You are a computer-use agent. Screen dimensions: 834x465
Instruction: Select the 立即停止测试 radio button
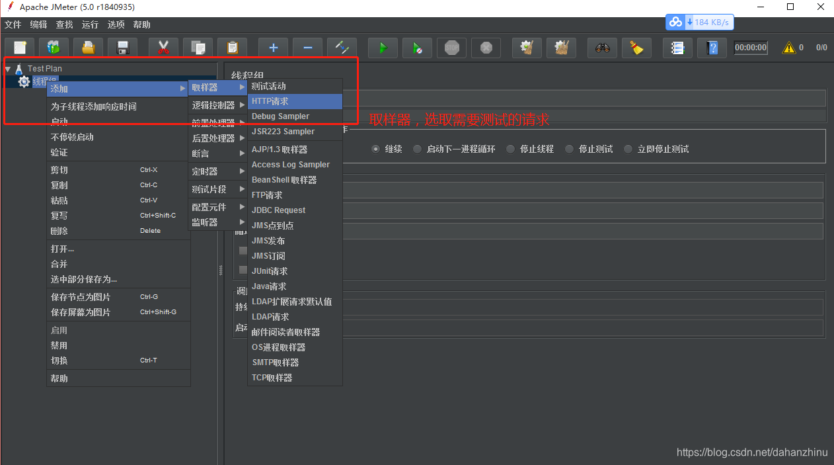click(628, 149)
